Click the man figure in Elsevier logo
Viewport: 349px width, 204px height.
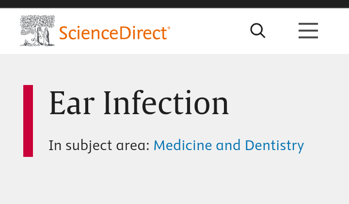(x=46, y=36)
